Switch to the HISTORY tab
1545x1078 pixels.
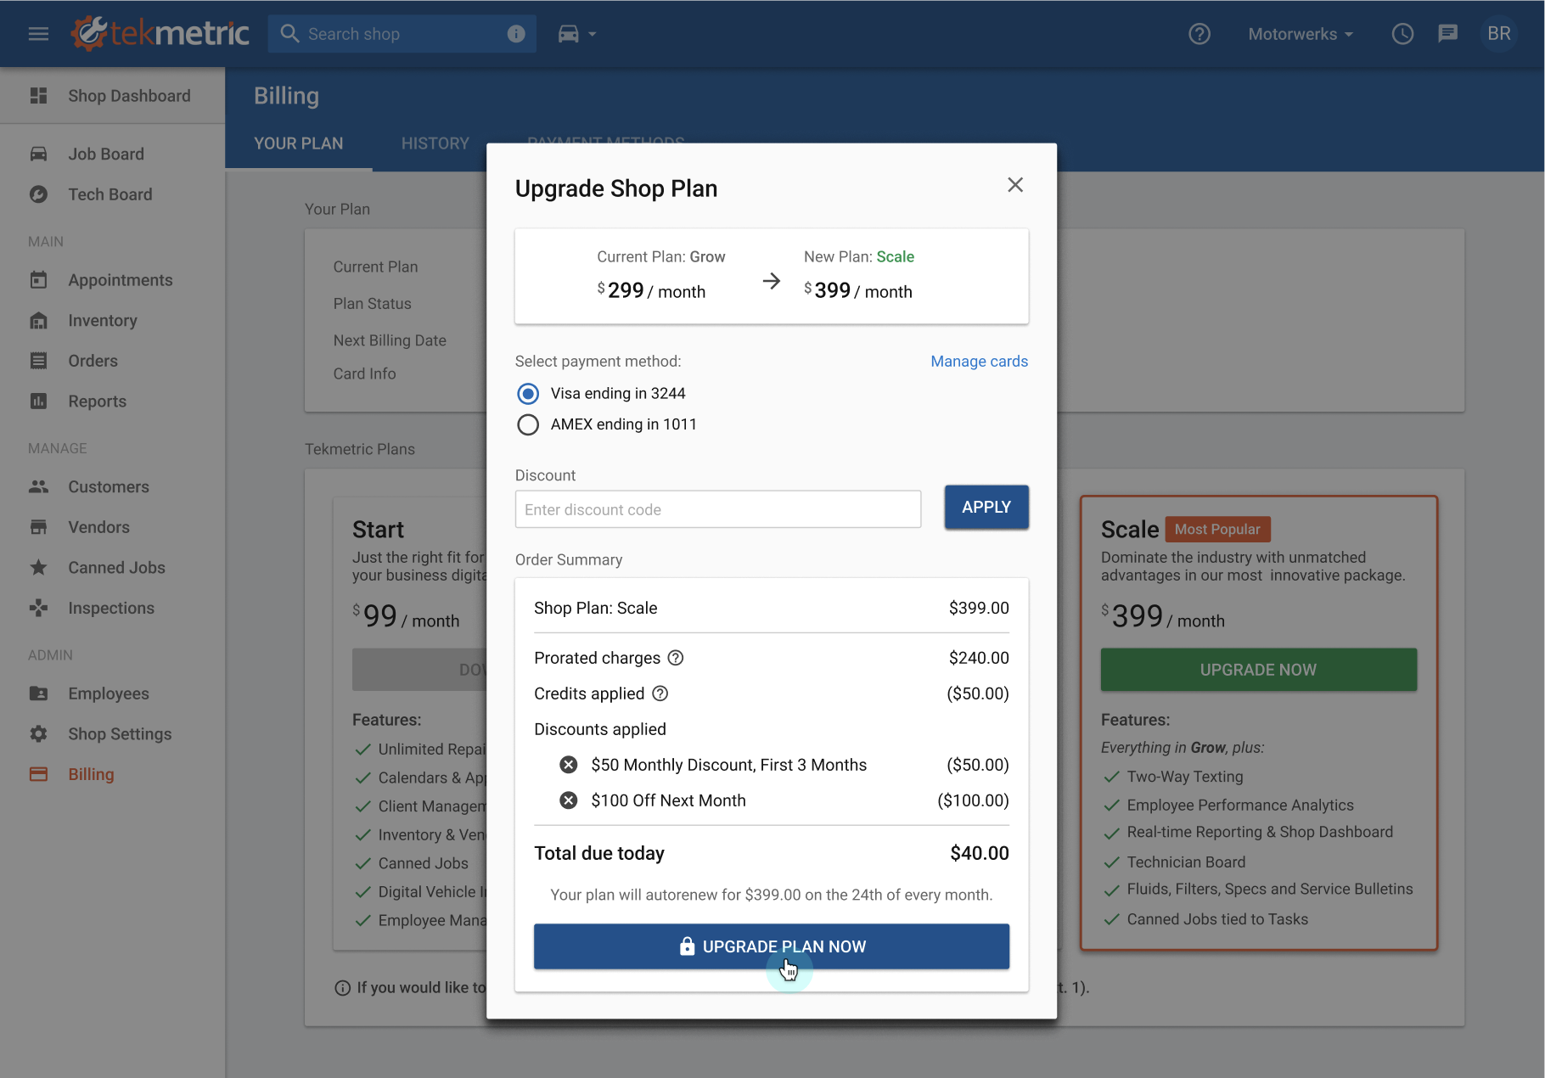pos(435,143)
